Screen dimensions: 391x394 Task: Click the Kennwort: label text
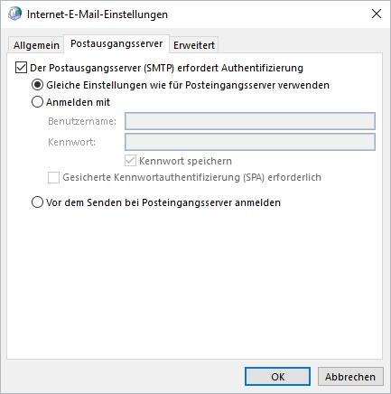(x=71, y=142)
